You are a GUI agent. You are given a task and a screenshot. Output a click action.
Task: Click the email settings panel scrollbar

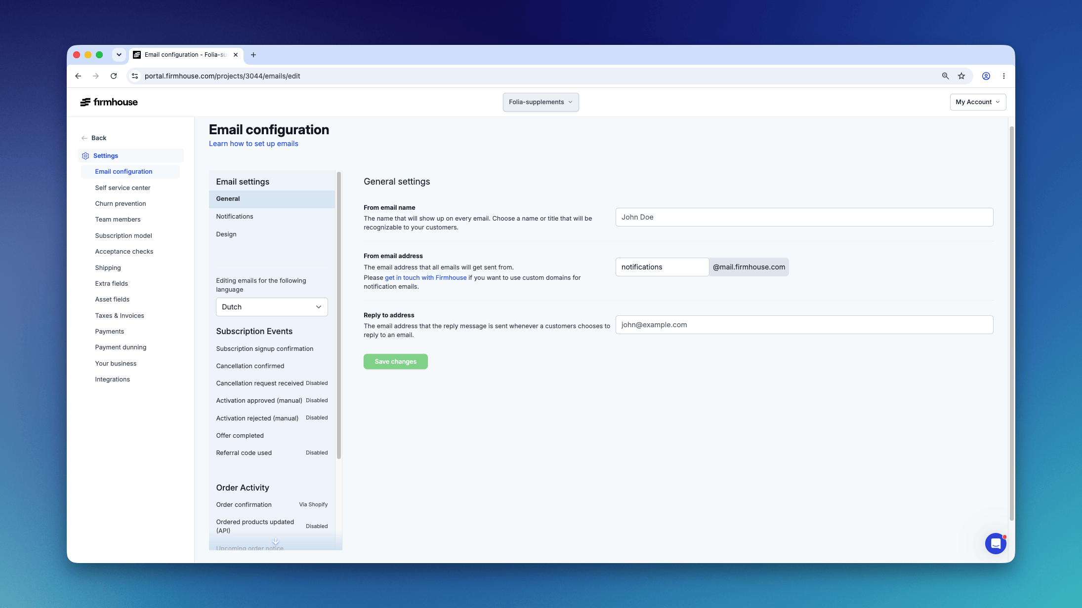tap(339, 315)
